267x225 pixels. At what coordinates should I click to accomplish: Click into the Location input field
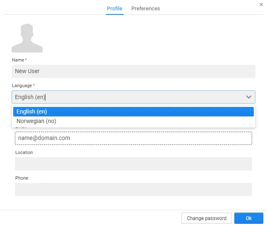coord(133,164)
